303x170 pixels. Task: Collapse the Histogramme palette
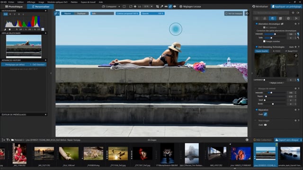point(45,11)
